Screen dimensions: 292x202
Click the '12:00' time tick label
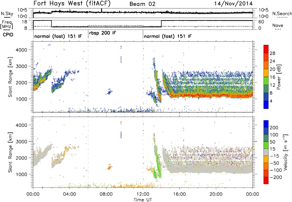coord(143,194)
